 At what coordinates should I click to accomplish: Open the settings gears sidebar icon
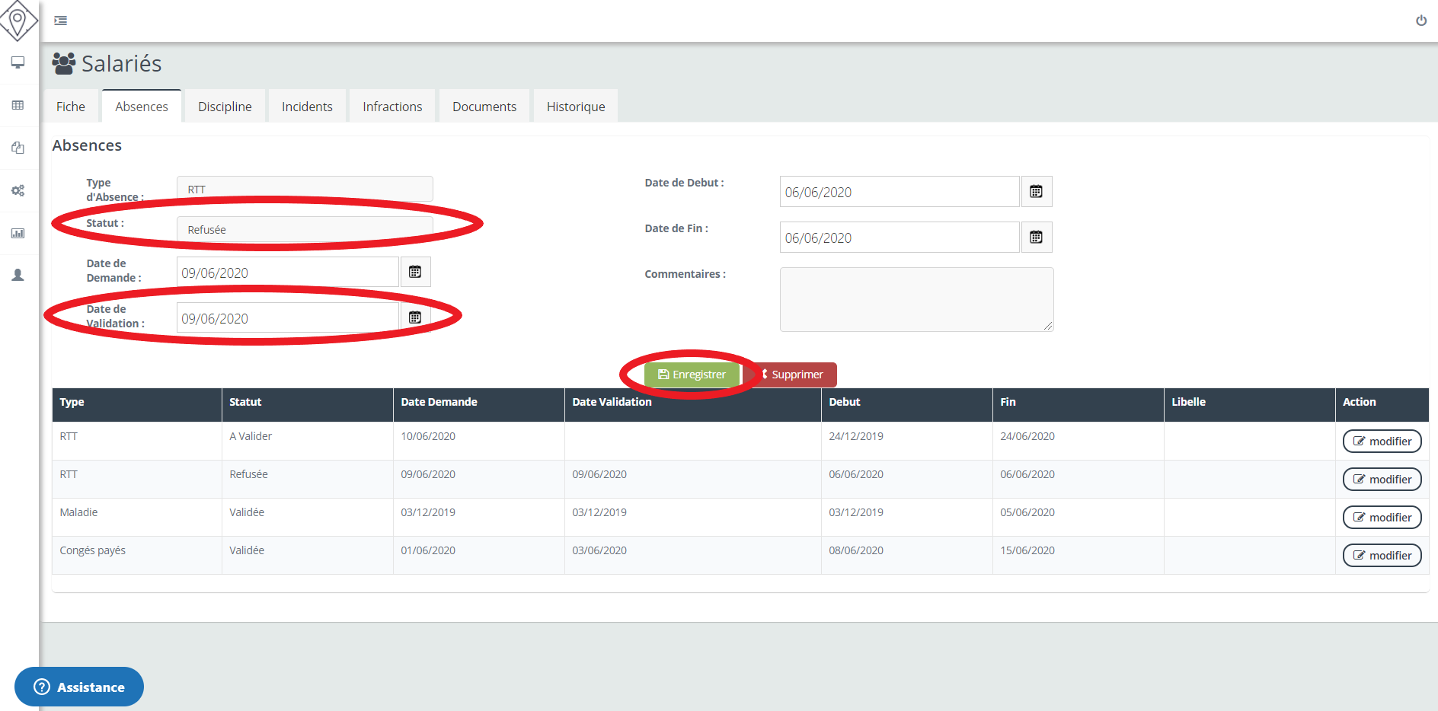coord(18,190)
